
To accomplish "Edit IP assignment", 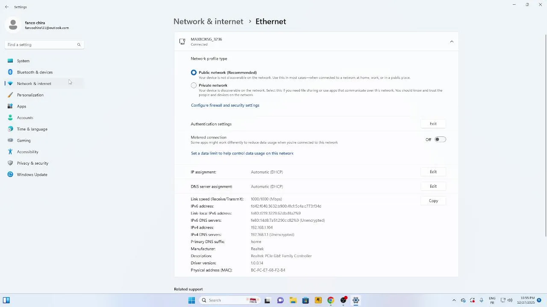I will coord(433,172).
